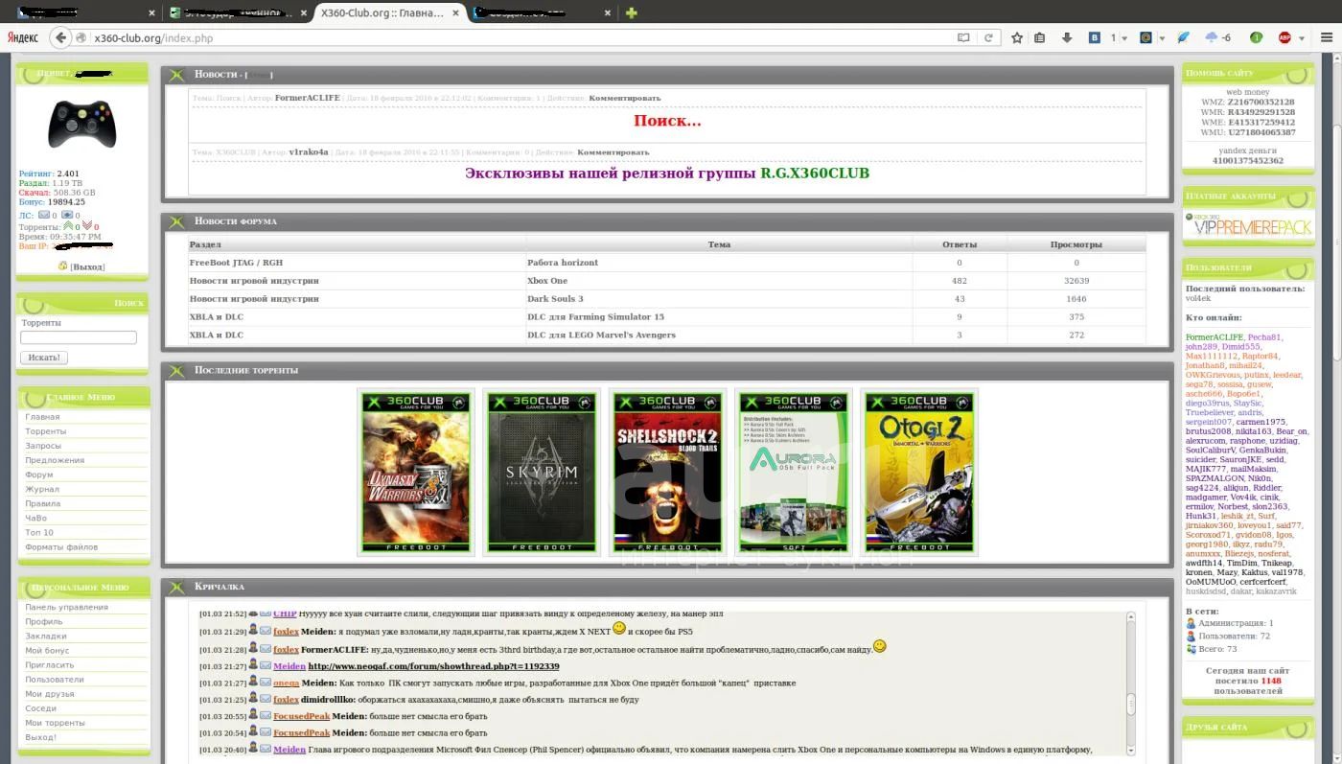Open Правила in the main menu
This screenshot has height=764, width=1342.
pyautogui.click(x=42, y=503)
